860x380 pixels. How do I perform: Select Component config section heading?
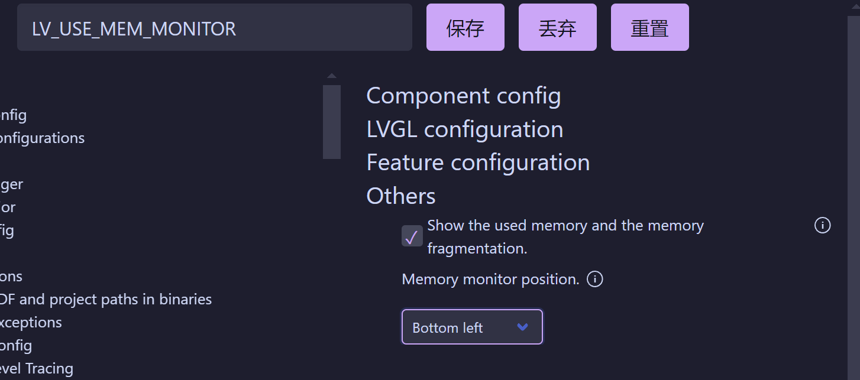tap(463, 96)
